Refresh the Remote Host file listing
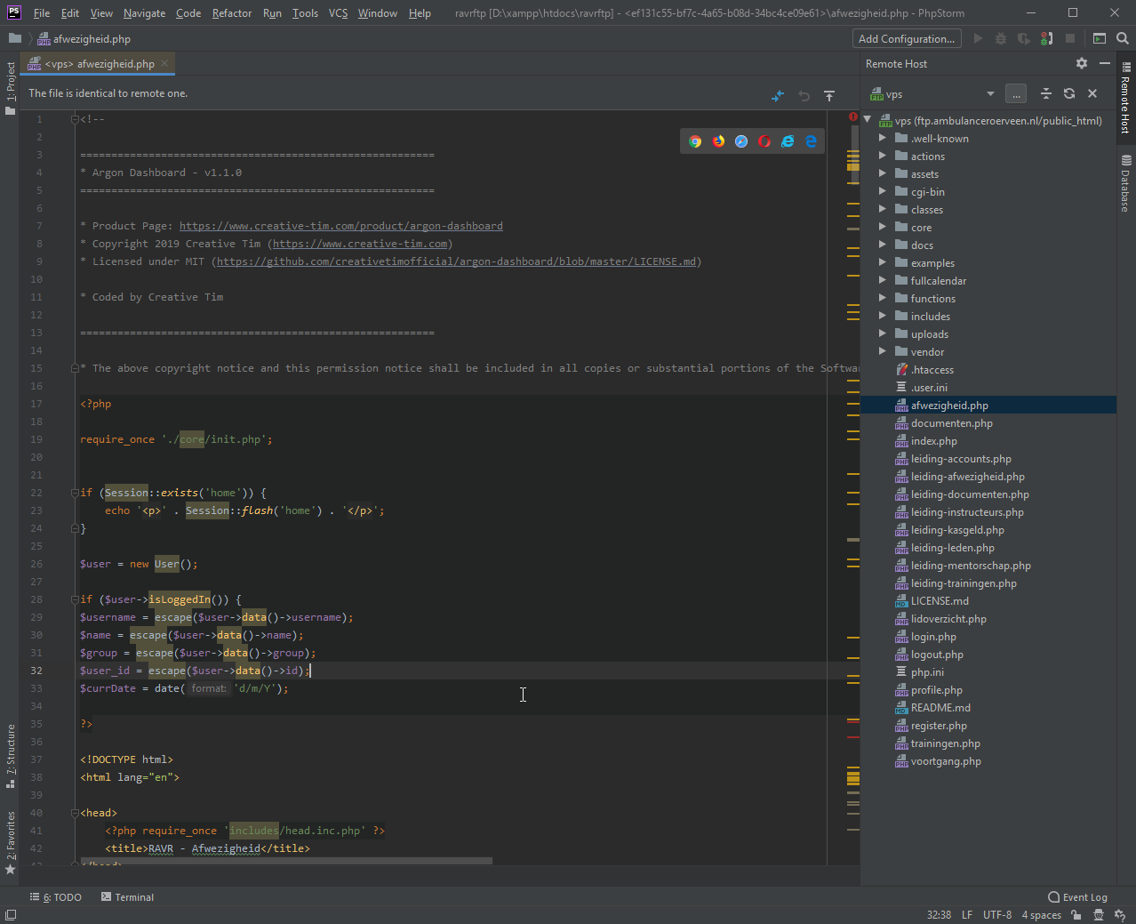The image size is (1136, 924). (1069, 94)
